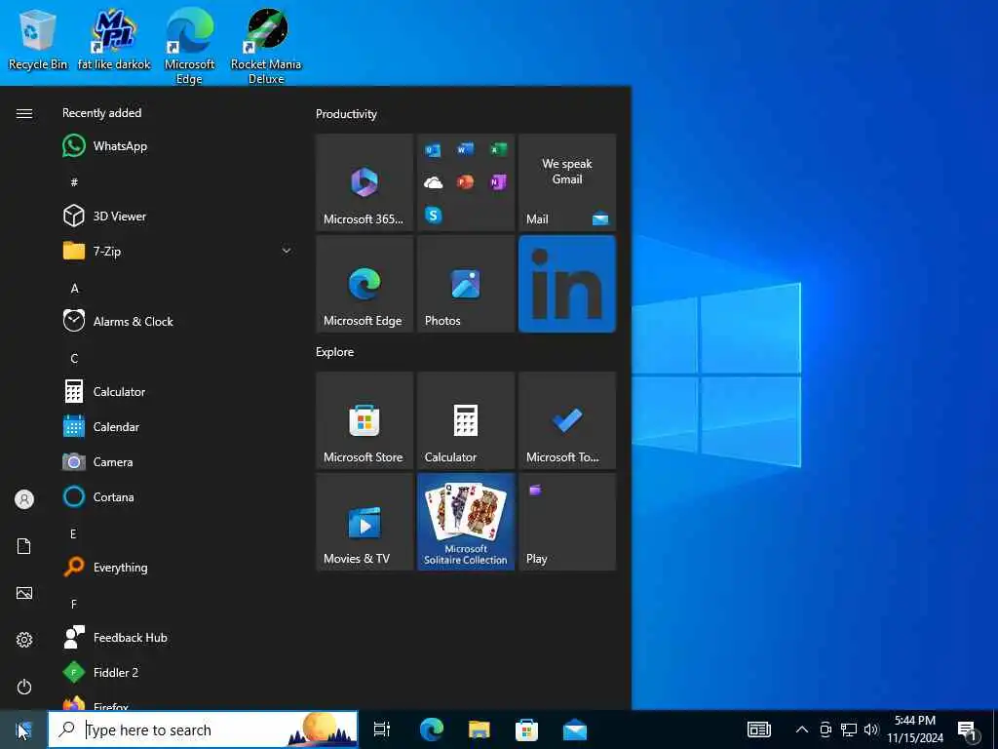The width and height of the screenshot is (998, 749).
Task: Open Outlook in the Office tile group
Action: (434, 149)
